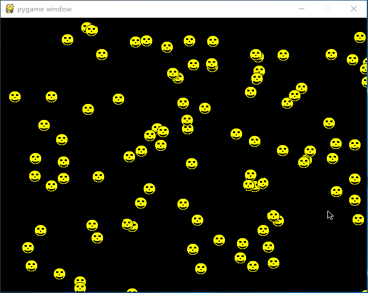Click the smiley nearest the window center
368x293 pixels.
[x=192, y=163]
